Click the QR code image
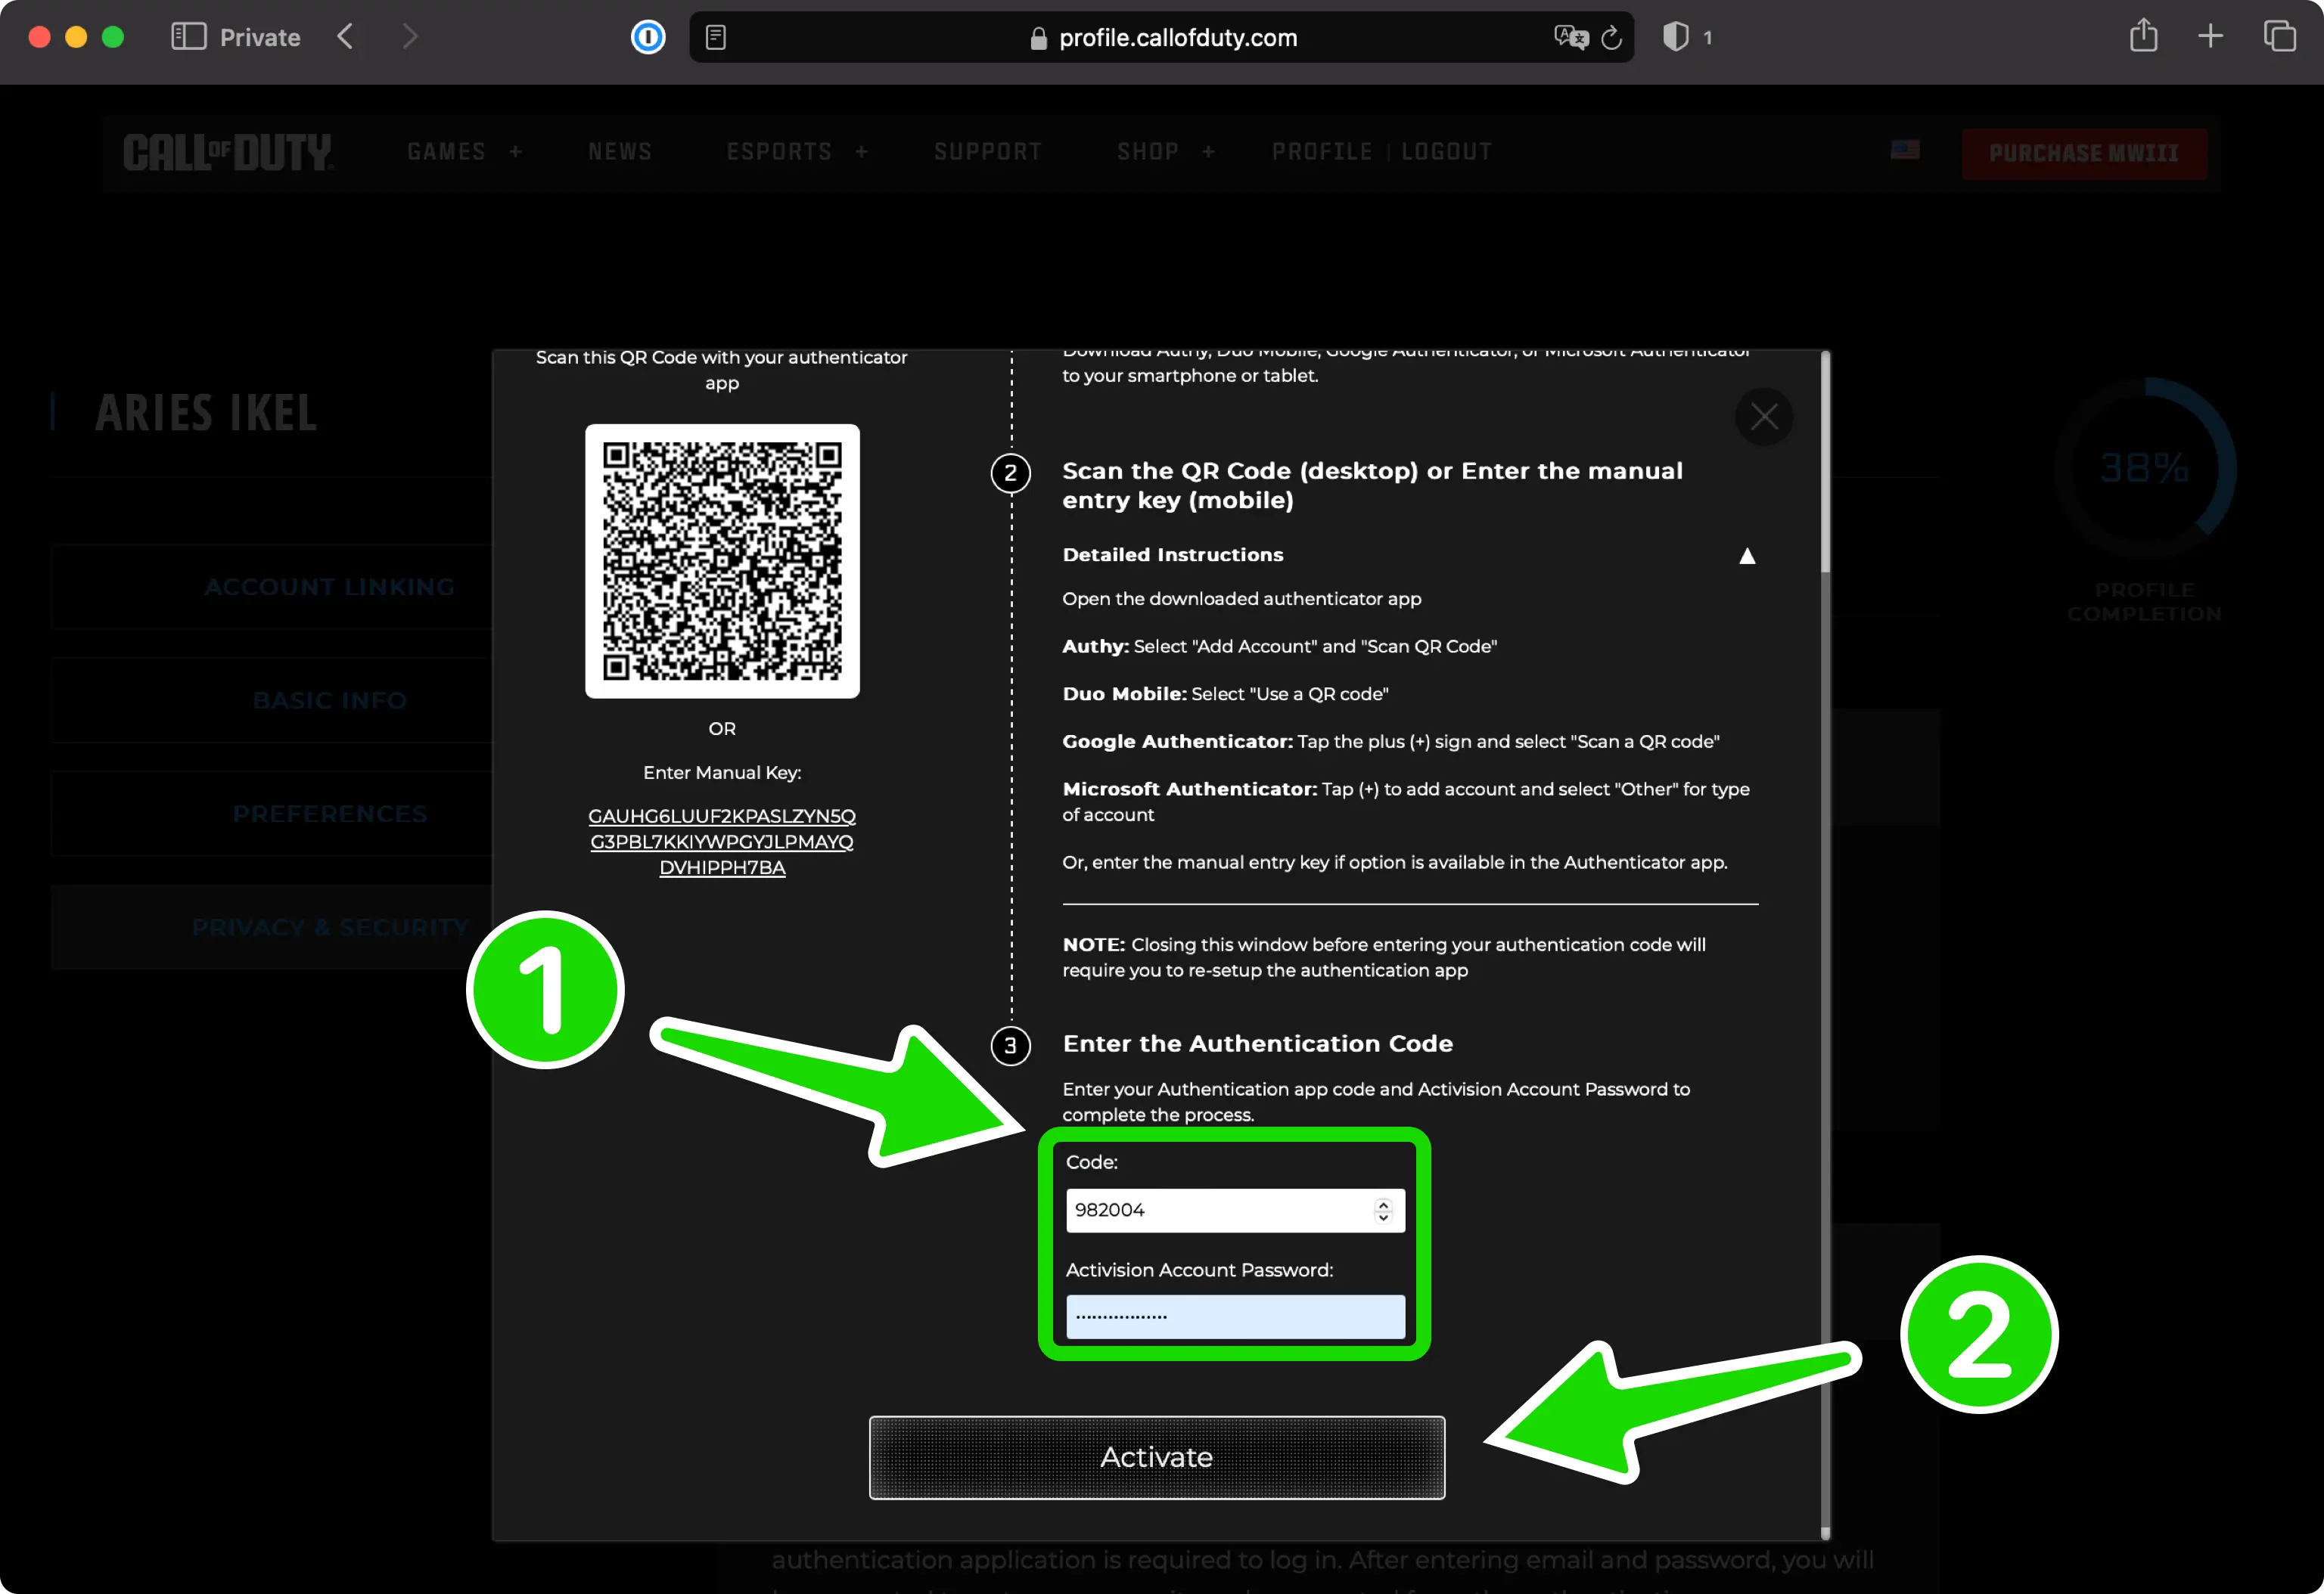 (x=722, y=560)
